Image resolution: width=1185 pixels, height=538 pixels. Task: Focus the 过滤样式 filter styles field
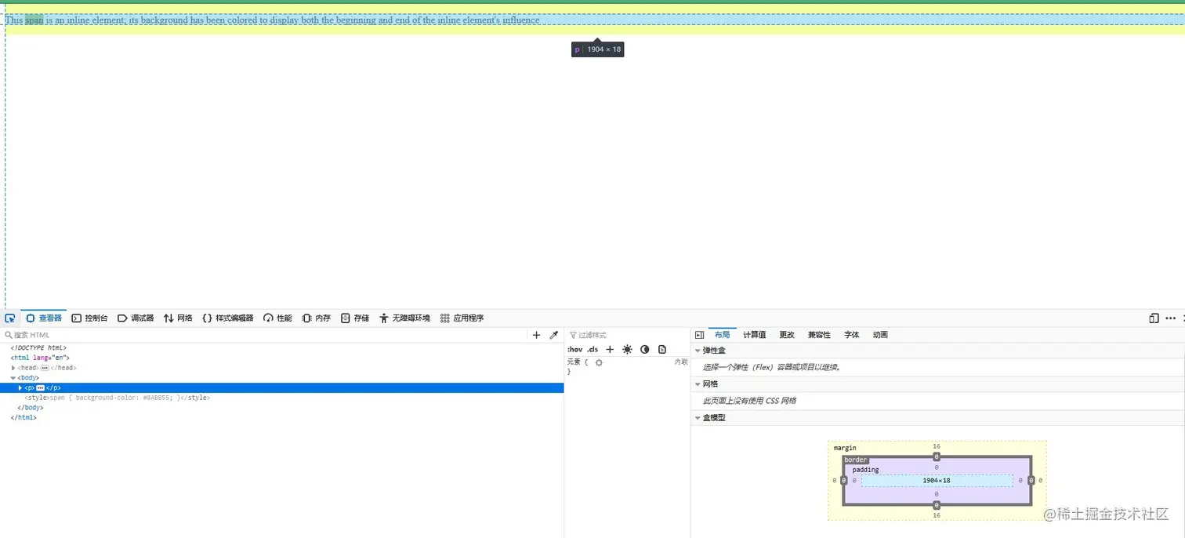click(627, 335)
